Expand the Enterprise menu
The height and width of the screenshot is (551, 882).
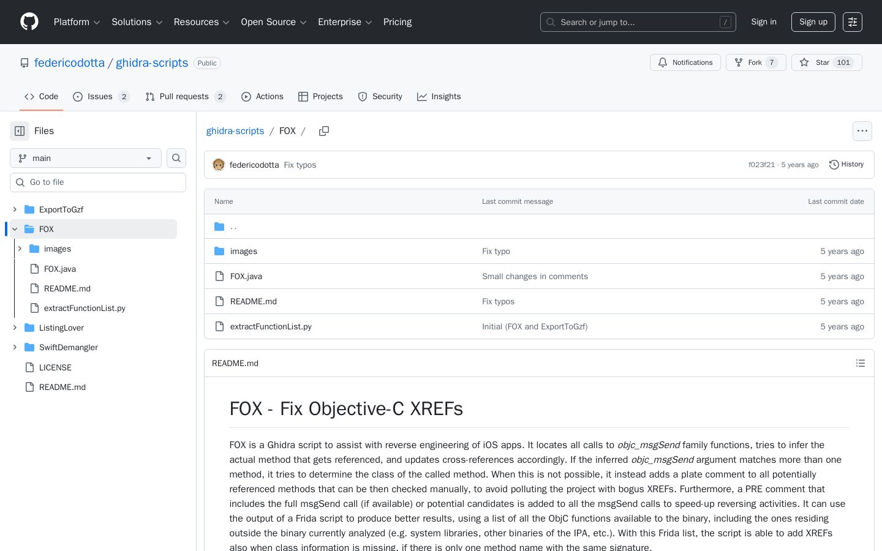coord(345,22)
